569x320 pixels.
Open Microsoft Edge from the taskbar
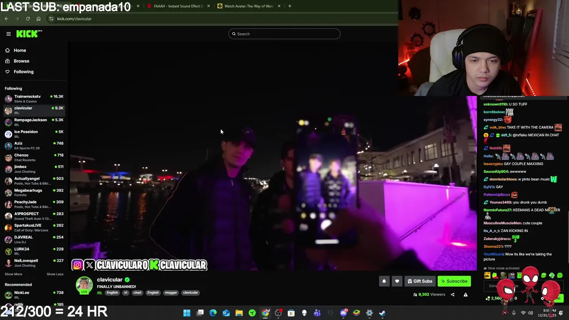(213, 313)
